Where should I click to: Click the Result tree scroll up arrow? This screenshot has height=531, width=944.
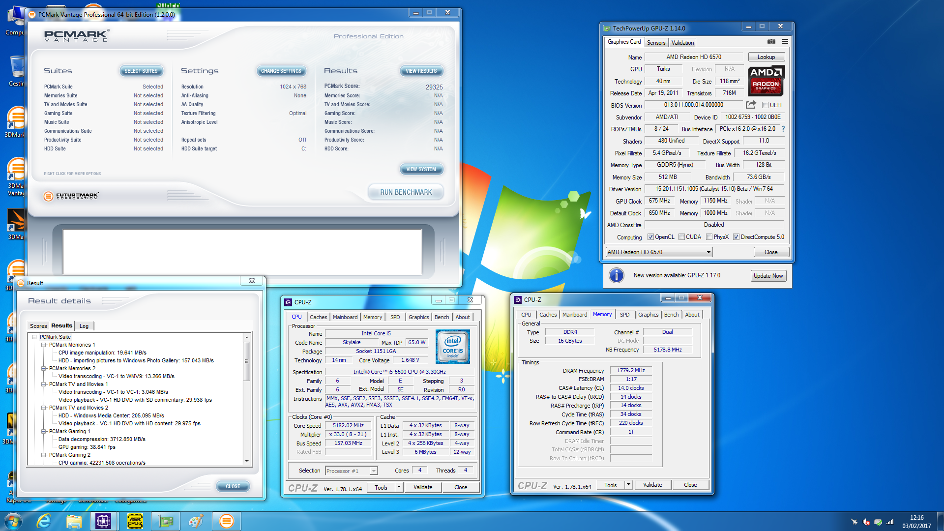point(247,337)
